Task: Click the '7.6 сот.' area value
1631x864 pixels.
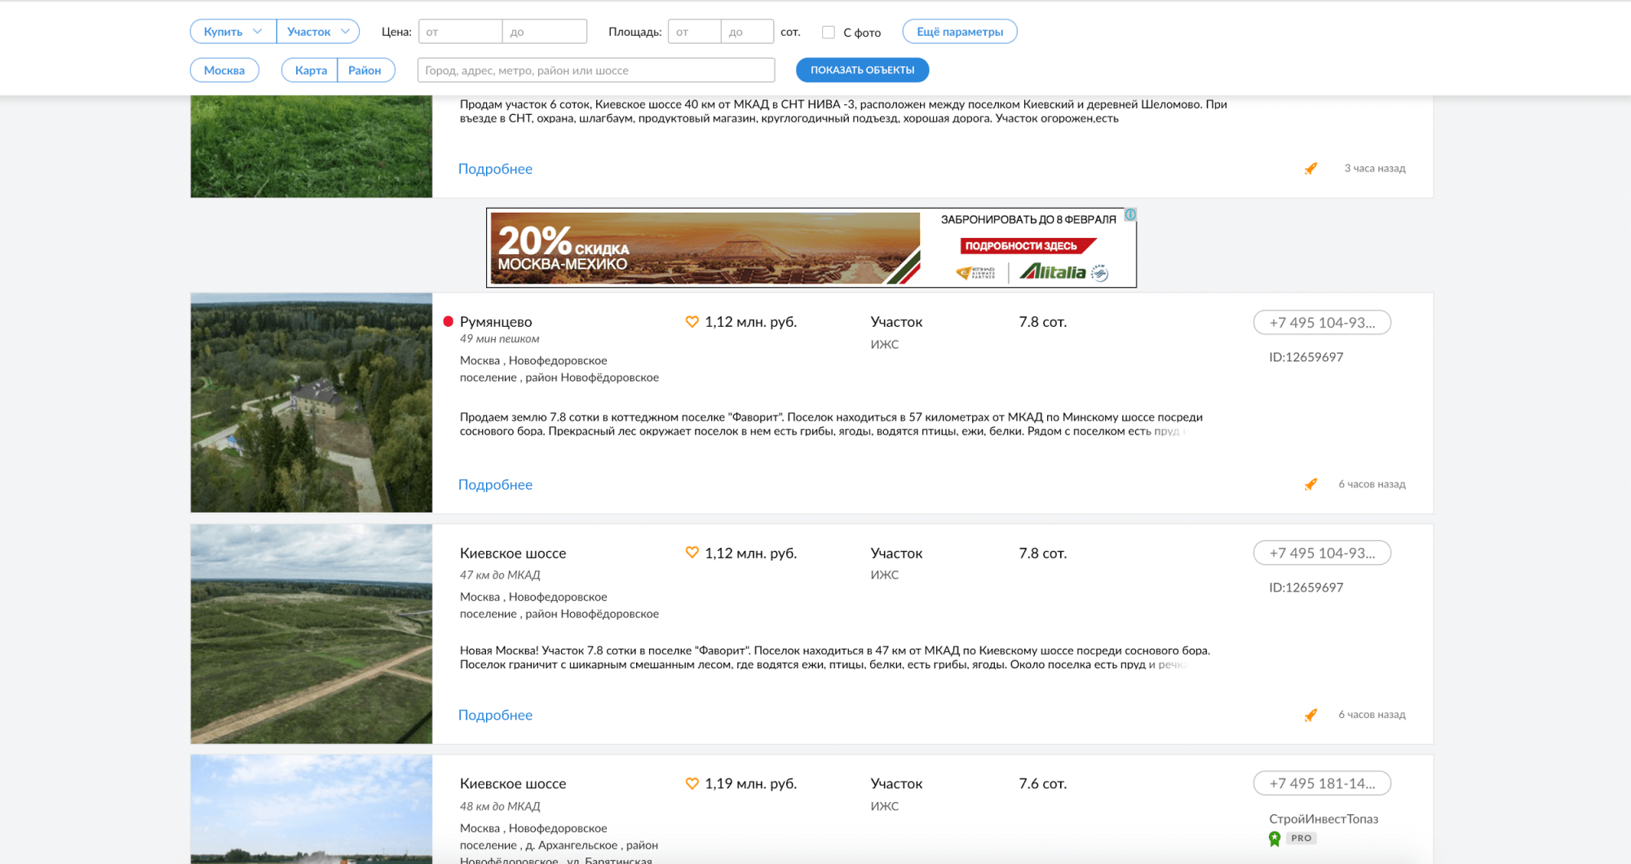Action: [1042, 783]
